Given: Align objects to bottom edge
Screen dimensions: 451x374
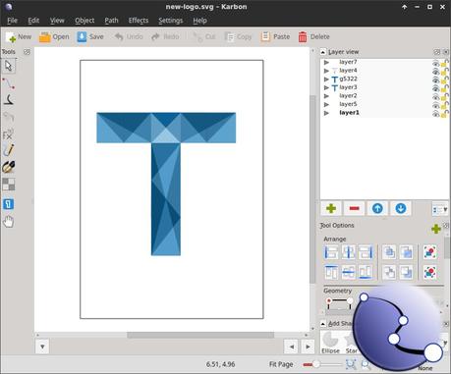Looking at the screenshot, I should pos(366,272).
